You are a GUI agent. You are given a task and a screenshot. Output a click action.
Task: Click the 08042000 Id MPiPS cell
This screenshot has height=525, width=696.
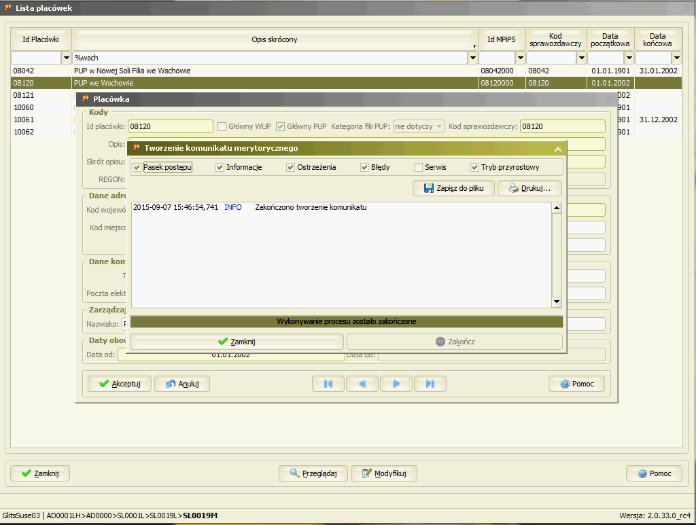502,71
